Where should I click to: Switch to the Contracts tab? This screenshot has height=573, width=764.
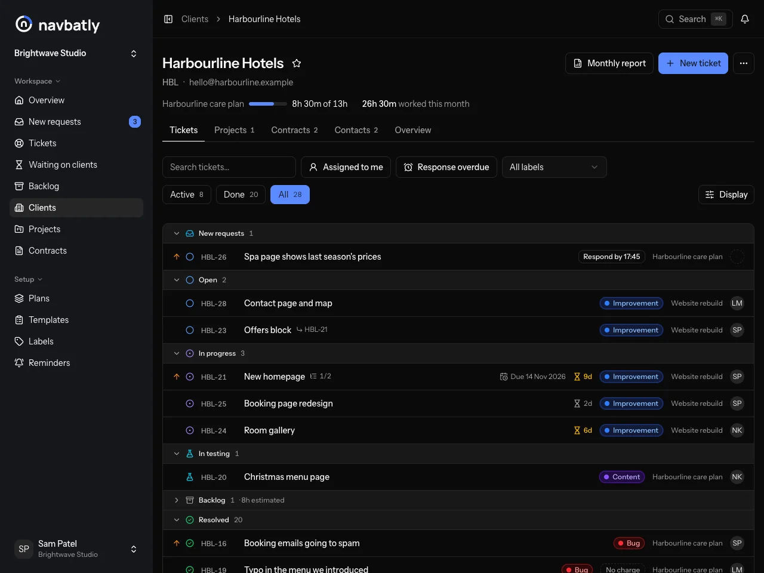(x=294, y=130)
